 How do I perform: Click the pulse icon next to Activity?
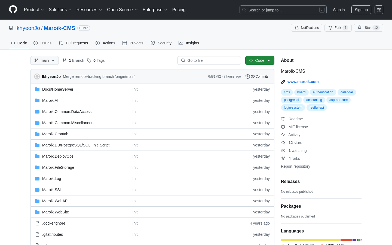pos(283,135)
